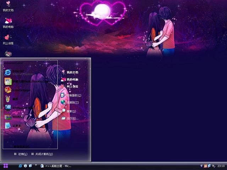Viewport: 227px width, 170px height.
Task: Click the orange figures tray icon
Action: pos(205,166)
